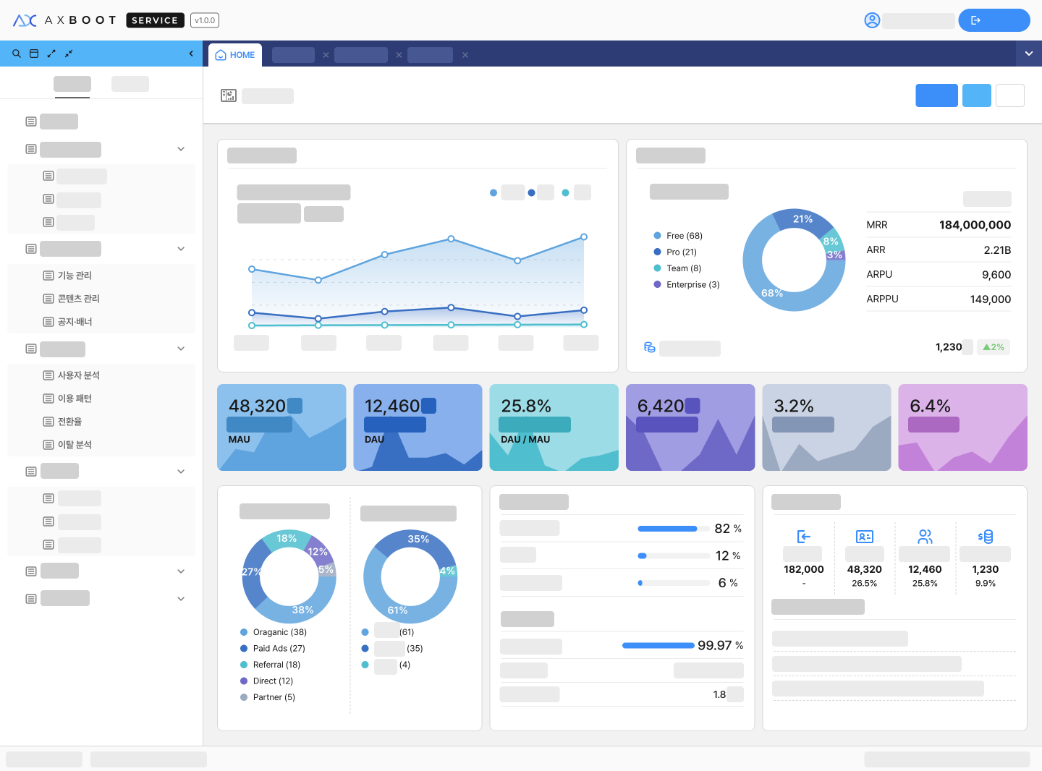
Task: Toggle the Free (68) legend entry
Action: pos(678,236)
